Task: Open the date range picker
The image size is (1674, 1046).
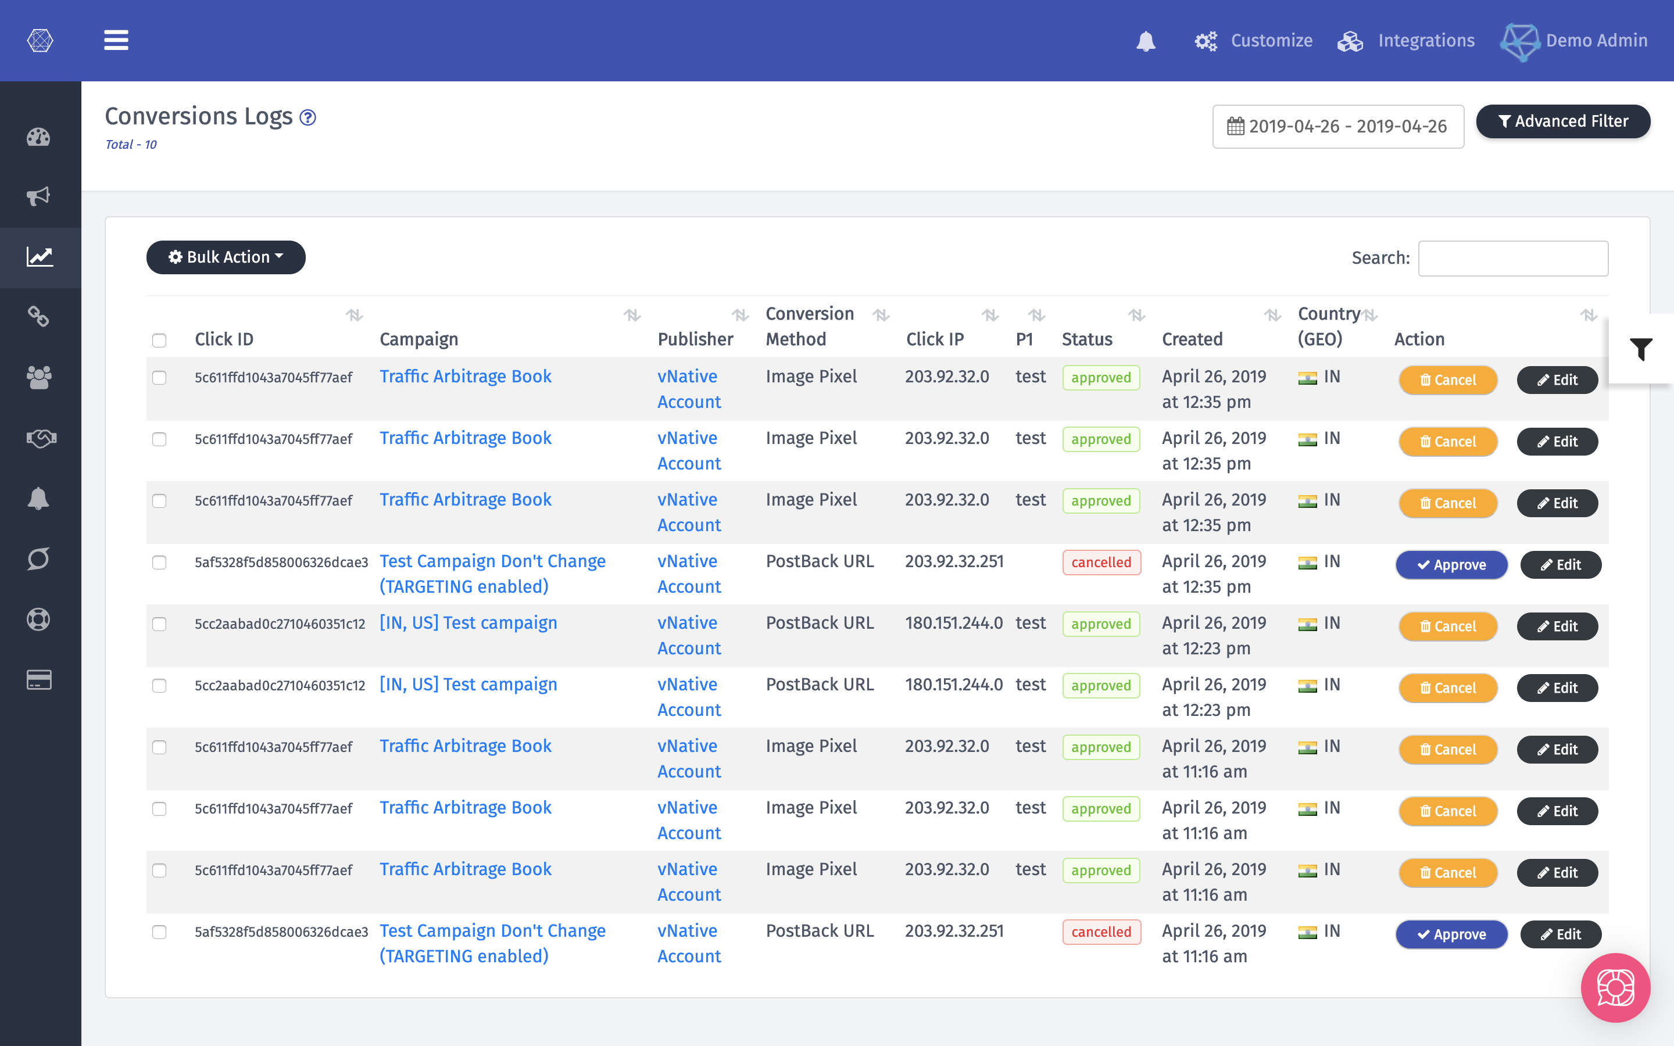Action: (1338, 126)
